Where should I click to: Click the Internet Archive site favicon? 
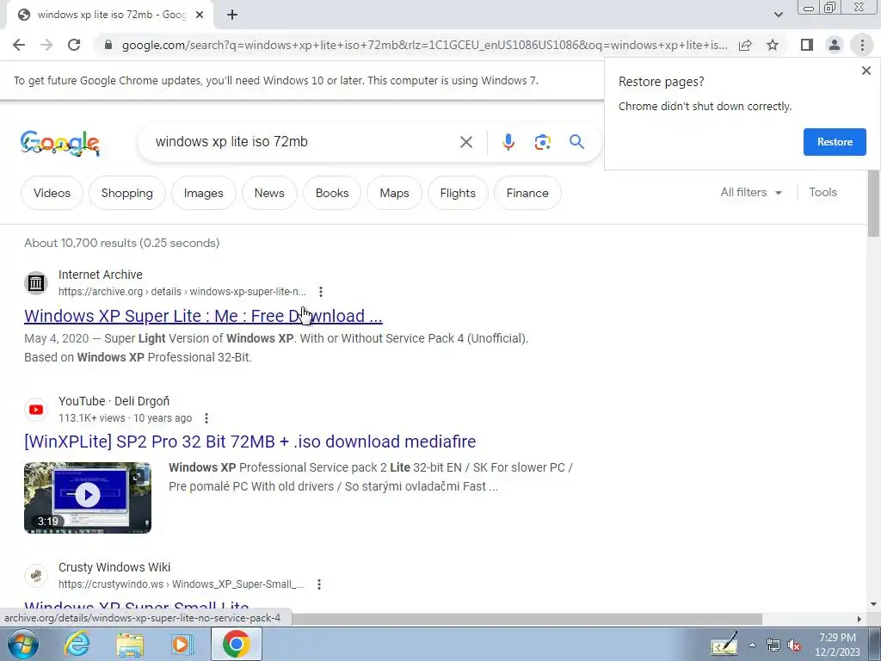[36, 282]
